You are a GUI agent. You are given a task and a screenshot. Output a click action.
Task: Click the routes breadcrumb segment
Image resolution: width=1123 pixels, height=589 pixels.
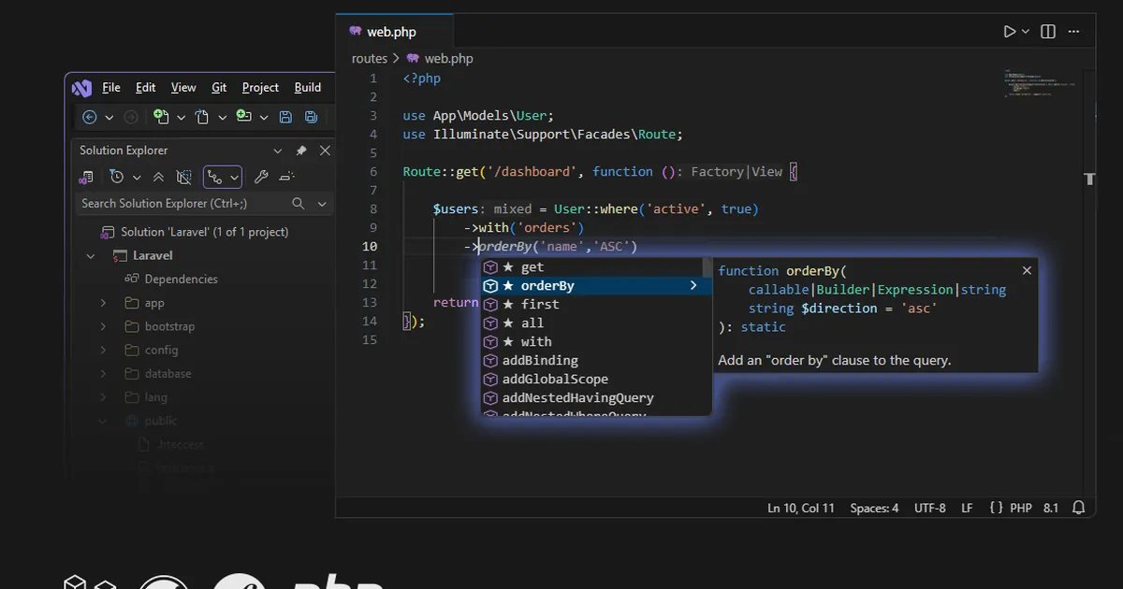pyautogui.click(x=370, y=58)
